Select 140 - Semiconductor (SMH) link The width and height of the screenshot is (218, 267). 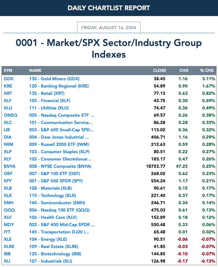(x=57, y=203)
